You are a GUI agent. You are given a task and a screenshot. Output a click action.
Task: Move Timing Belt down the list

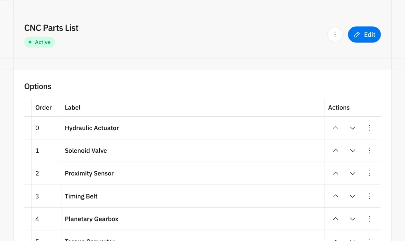pyautogui.click(x=353, y=196)
